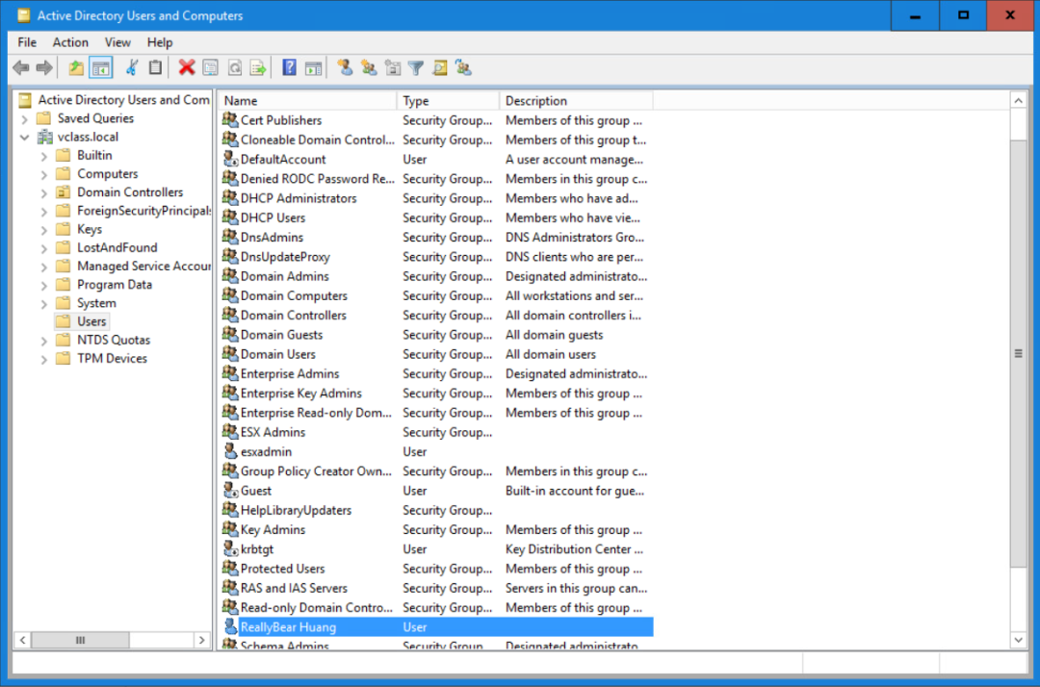
Task: Open the Help menu
Action: click(x=160, y=42)
